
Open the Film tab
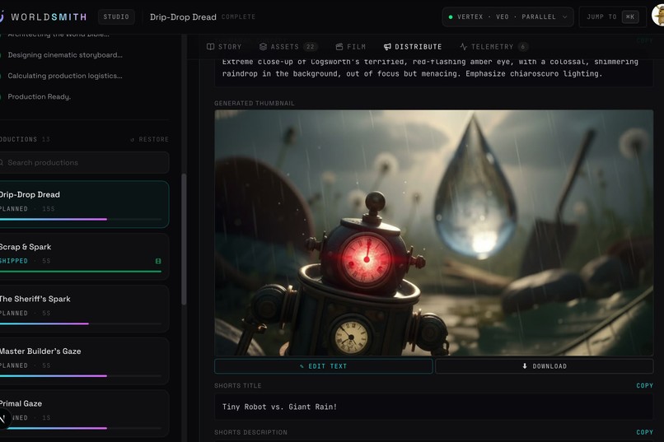point(350,47)
